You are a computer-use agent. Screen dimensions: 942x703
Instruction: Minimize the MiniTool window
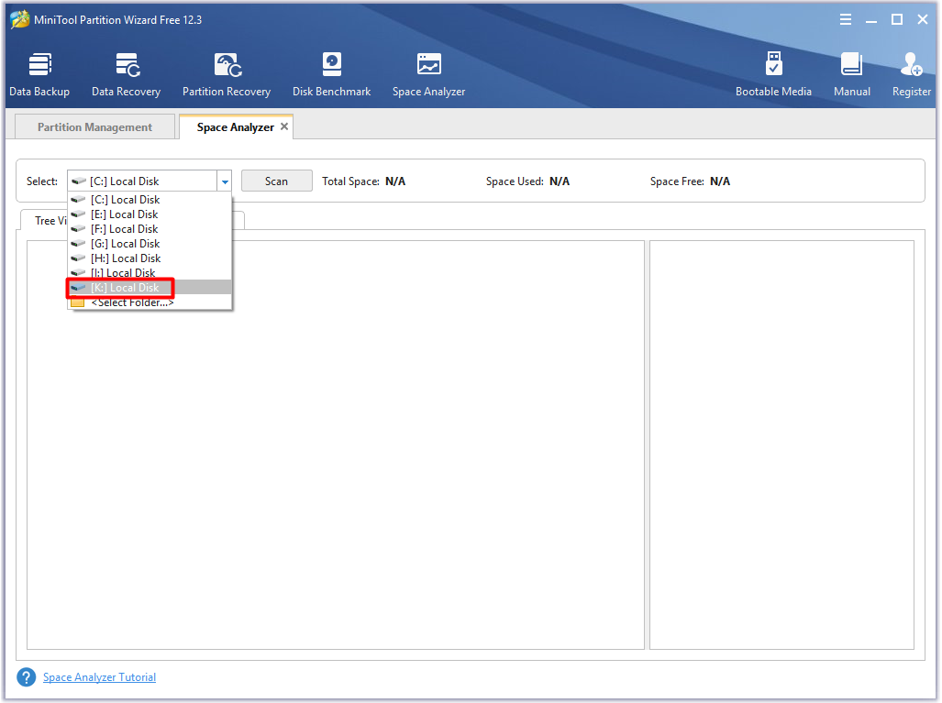coord(871,20)
